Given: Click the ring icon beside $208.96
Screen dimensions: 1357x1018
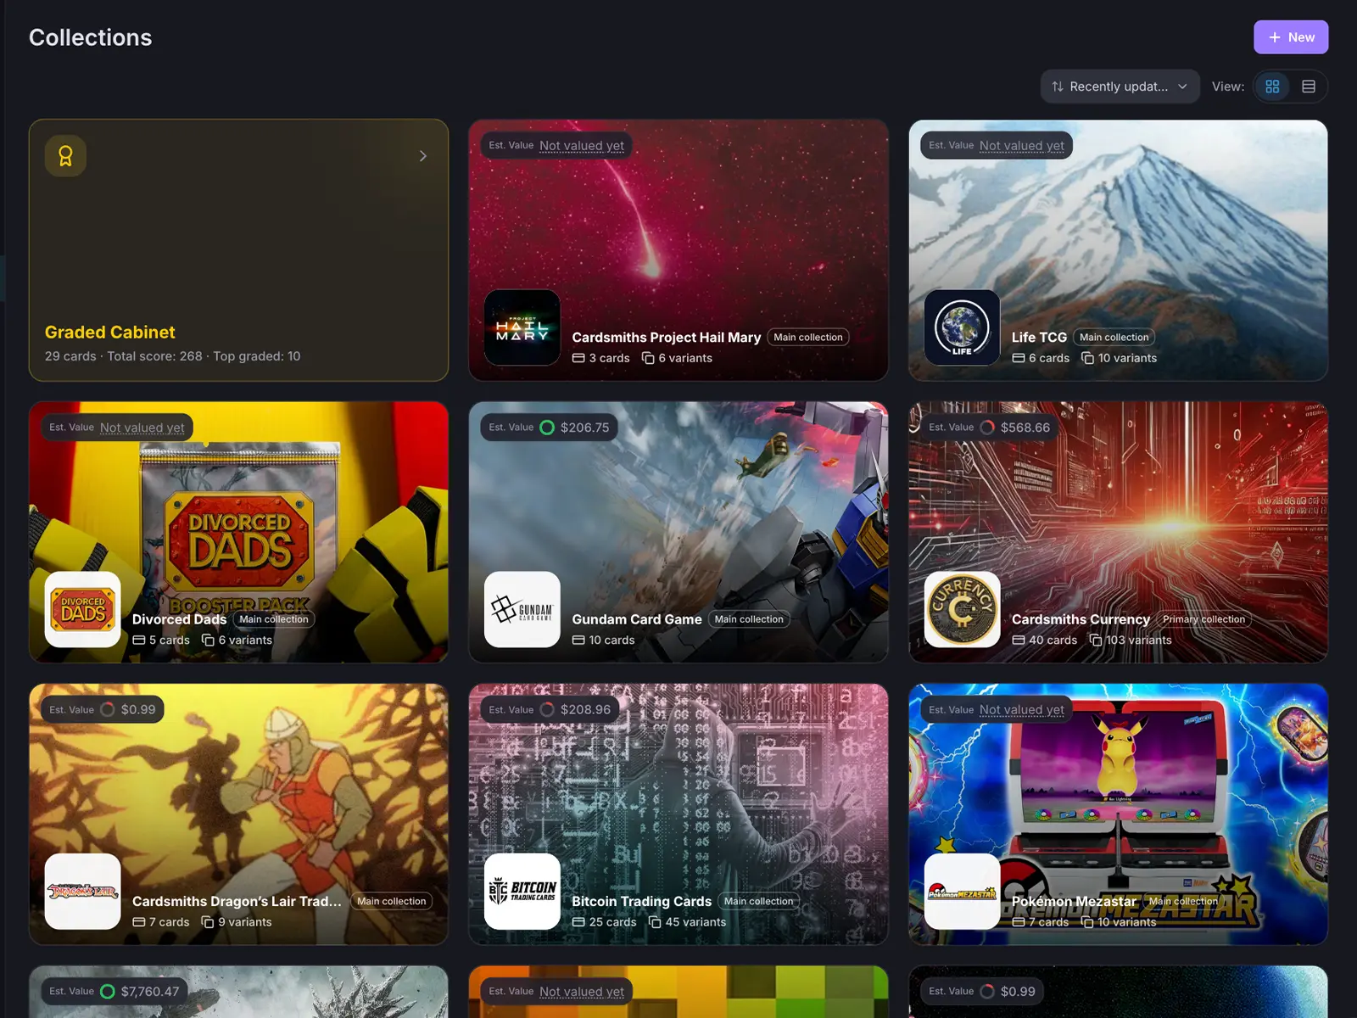Looking at the screenshot, I should tap(547, 709).
